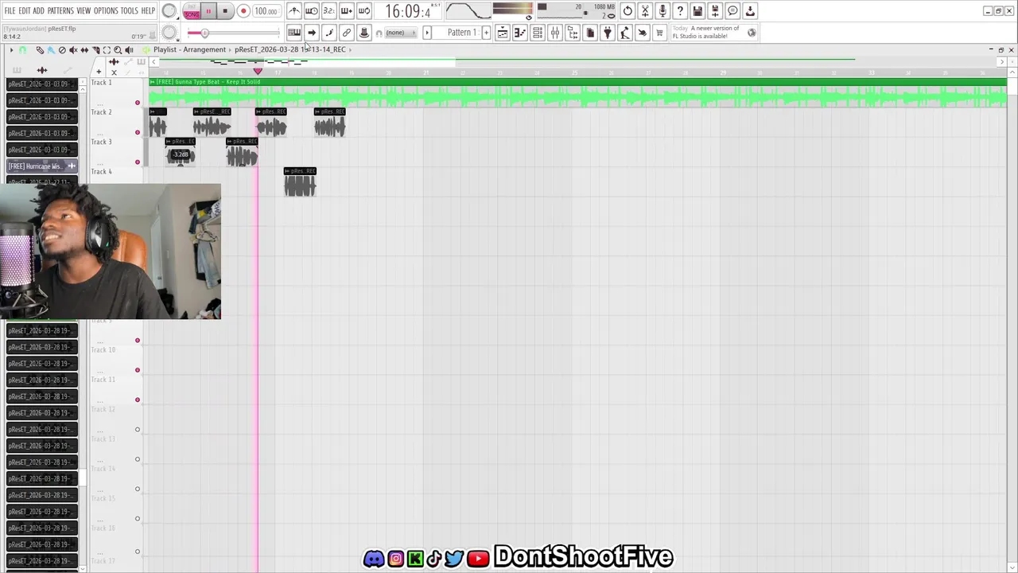Toggle the metronome icon
1018x573 pixels.
click(294, 11)
